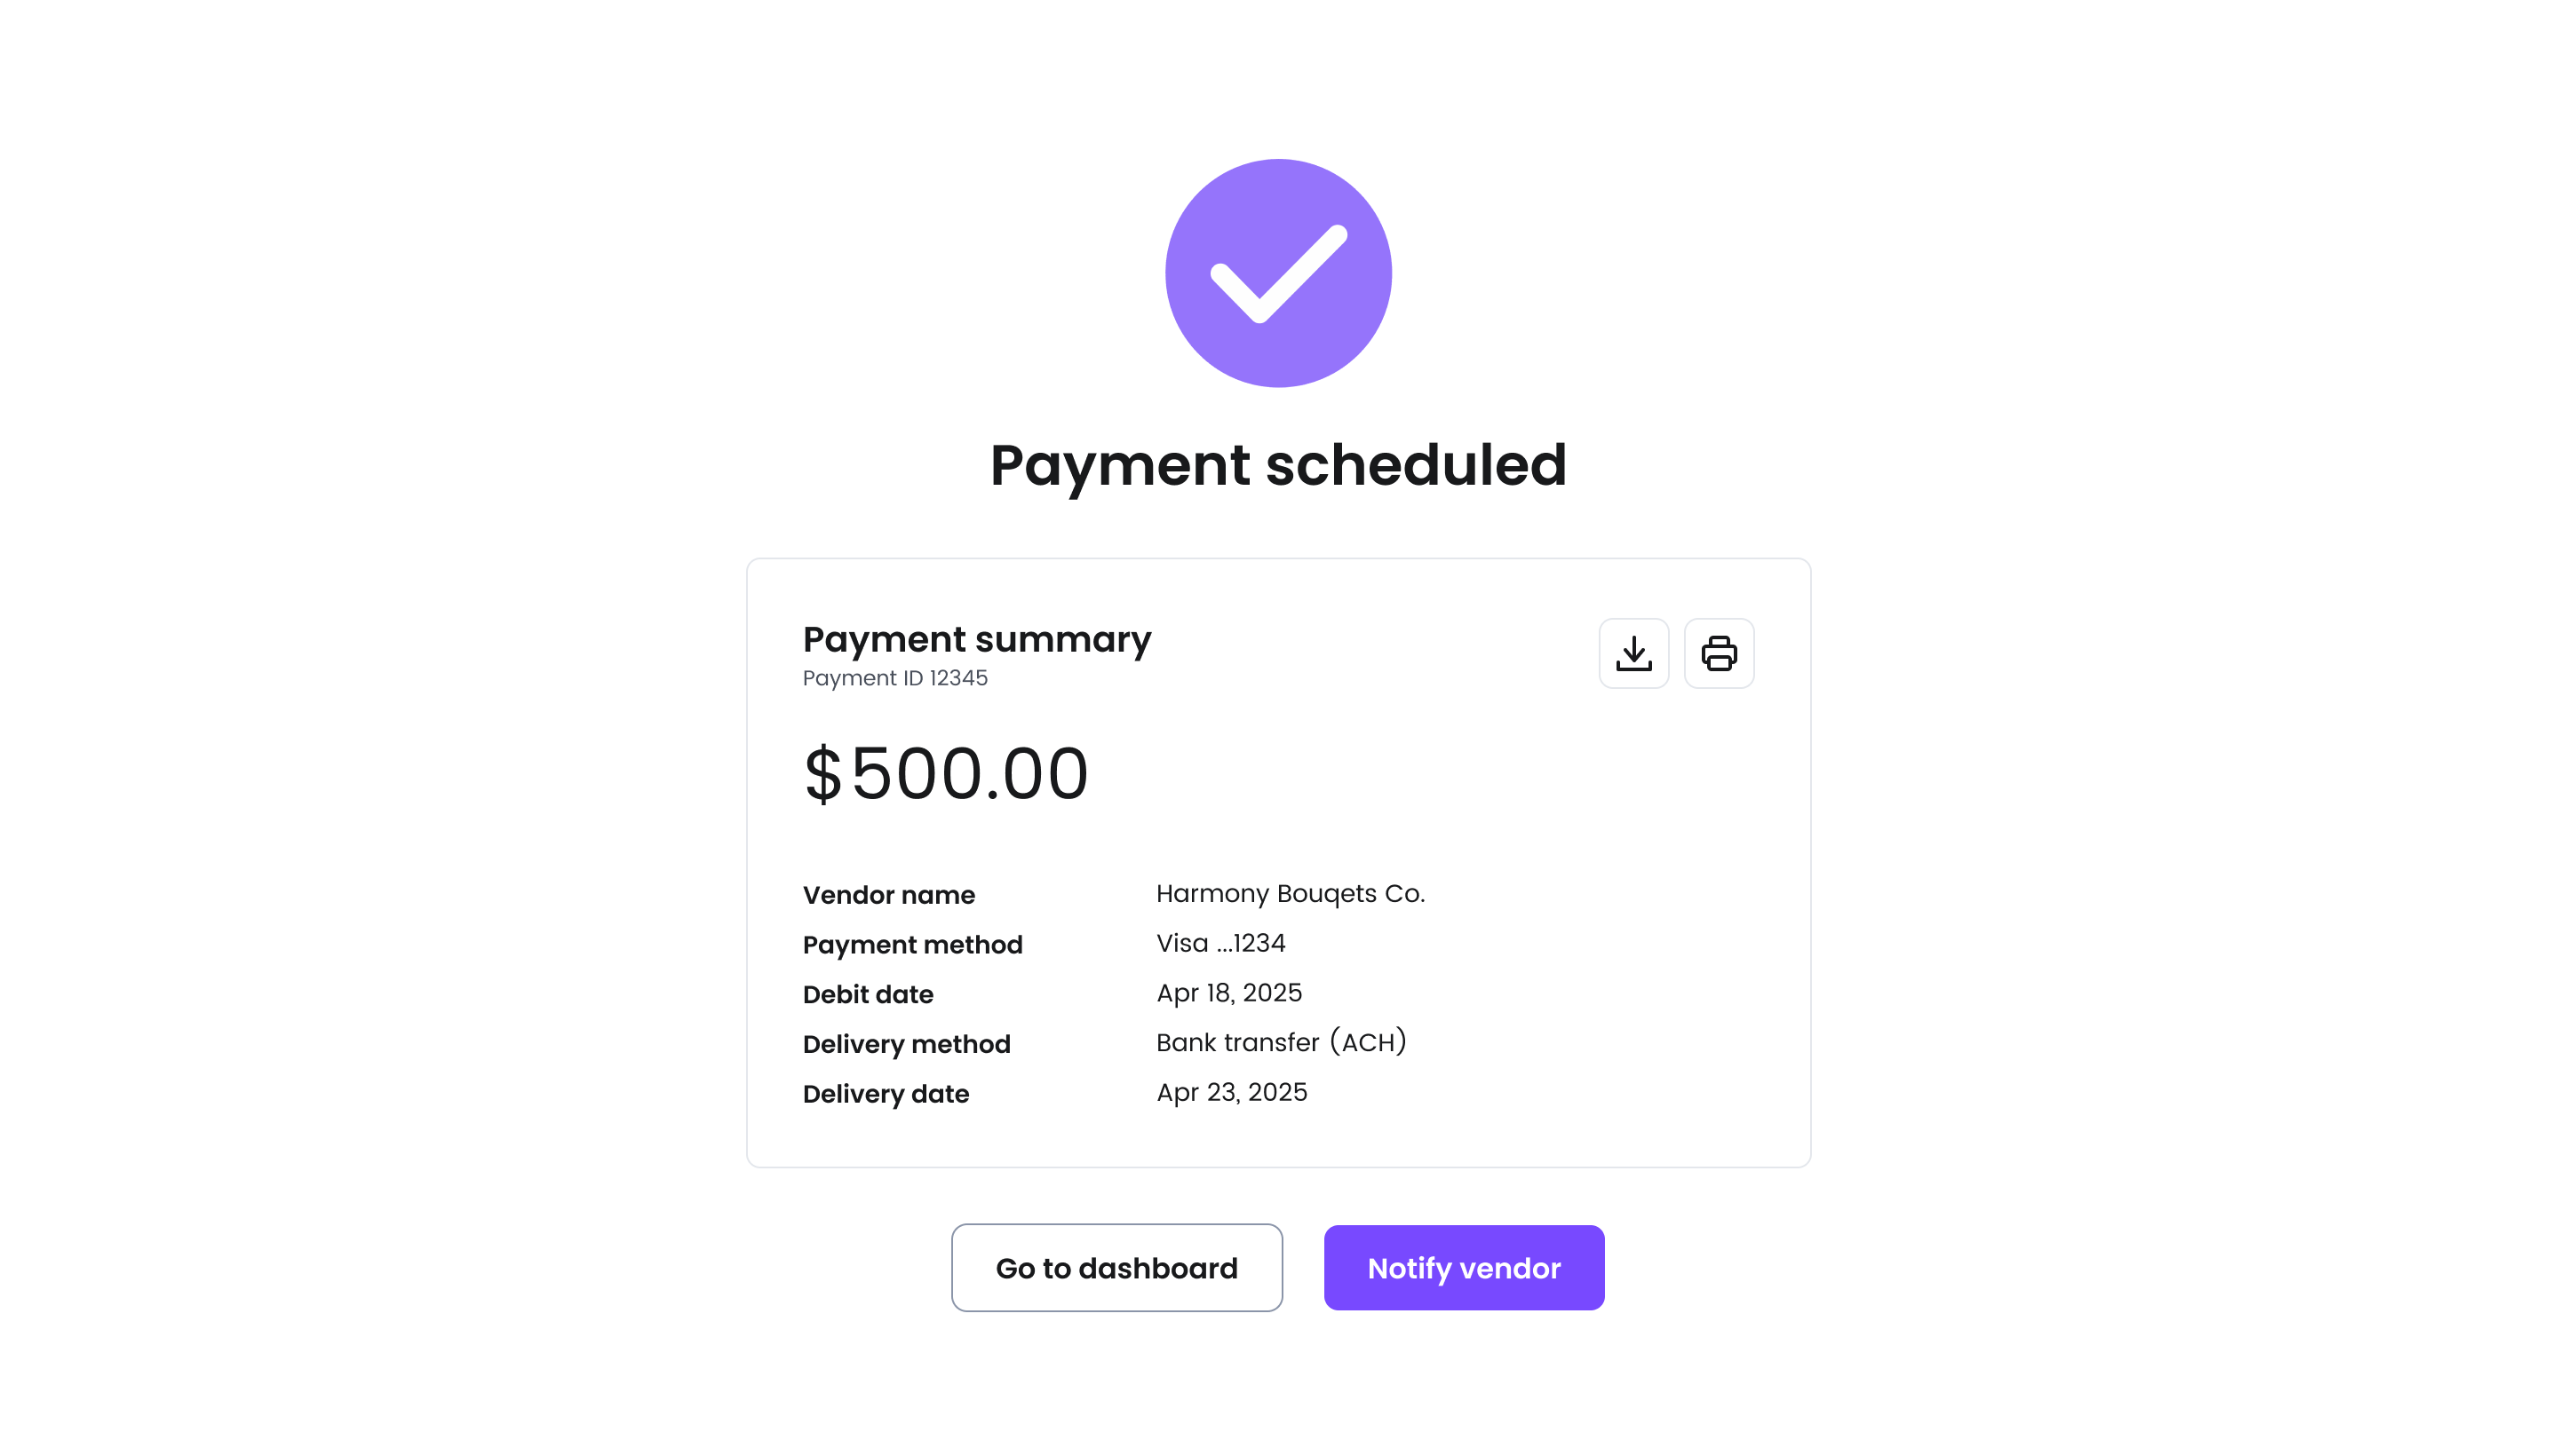Select the Apr 18, 2025 debit date
Screen dimensions: 2558x1456
(x=1228, y=993)
